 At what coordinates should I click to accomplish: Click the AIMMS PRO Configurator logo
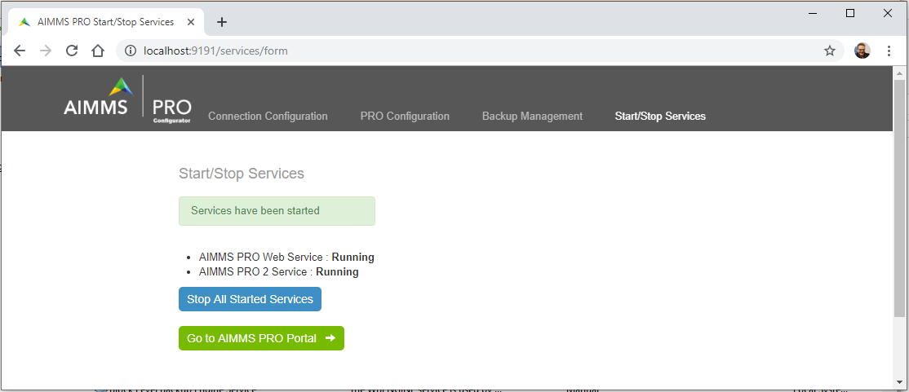pyautogui.click(x=127, y=99)
